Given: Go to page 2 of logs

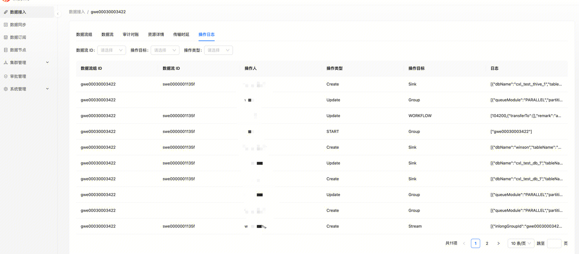Looking at the screenshot, I should pyautogui.click(x=487, y=243).
